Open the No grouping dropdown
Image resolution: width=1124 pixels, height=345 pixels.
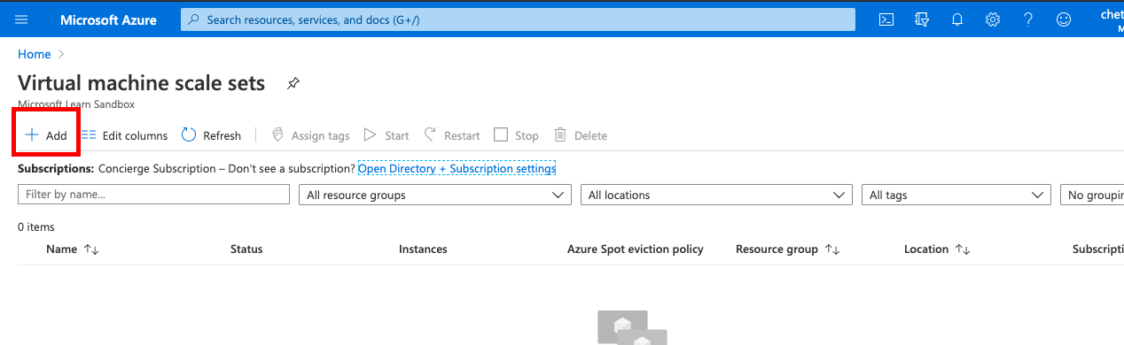1092,195
